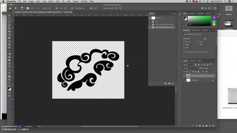Open the layer blend mode dropdown

pyautogui.click(x=191, y=68)
